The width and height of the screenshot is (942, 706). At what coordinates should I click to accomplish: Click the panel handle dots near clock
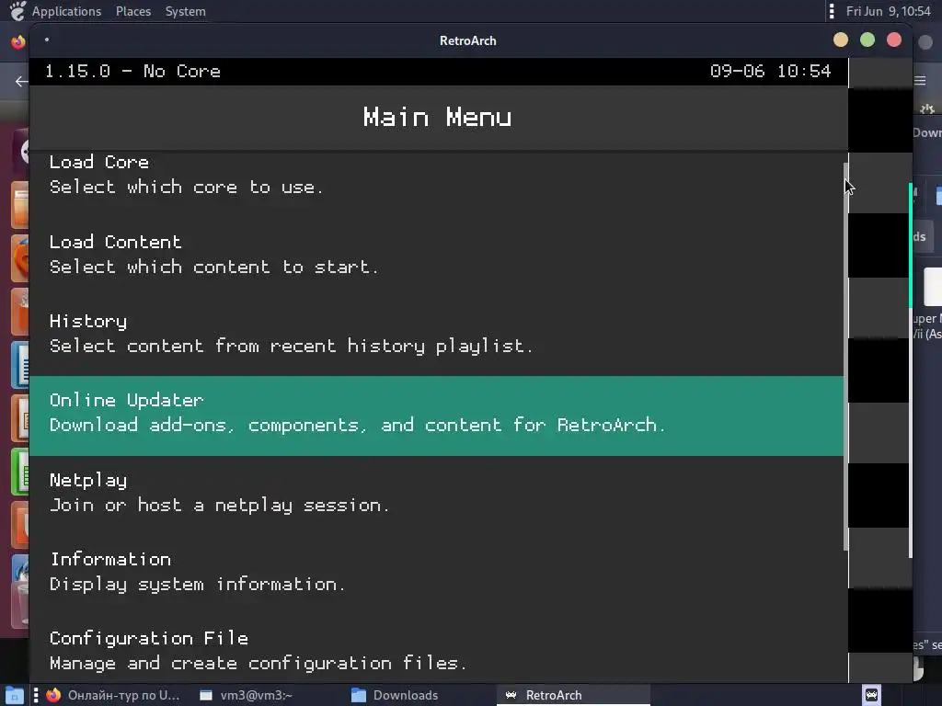coord(832,11)
